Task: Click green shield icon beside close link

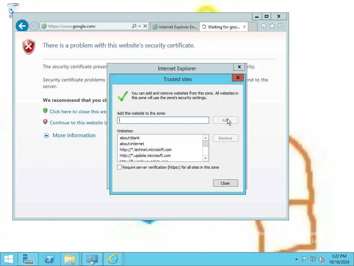Action: pyautogui.click(x=45, y=110)
